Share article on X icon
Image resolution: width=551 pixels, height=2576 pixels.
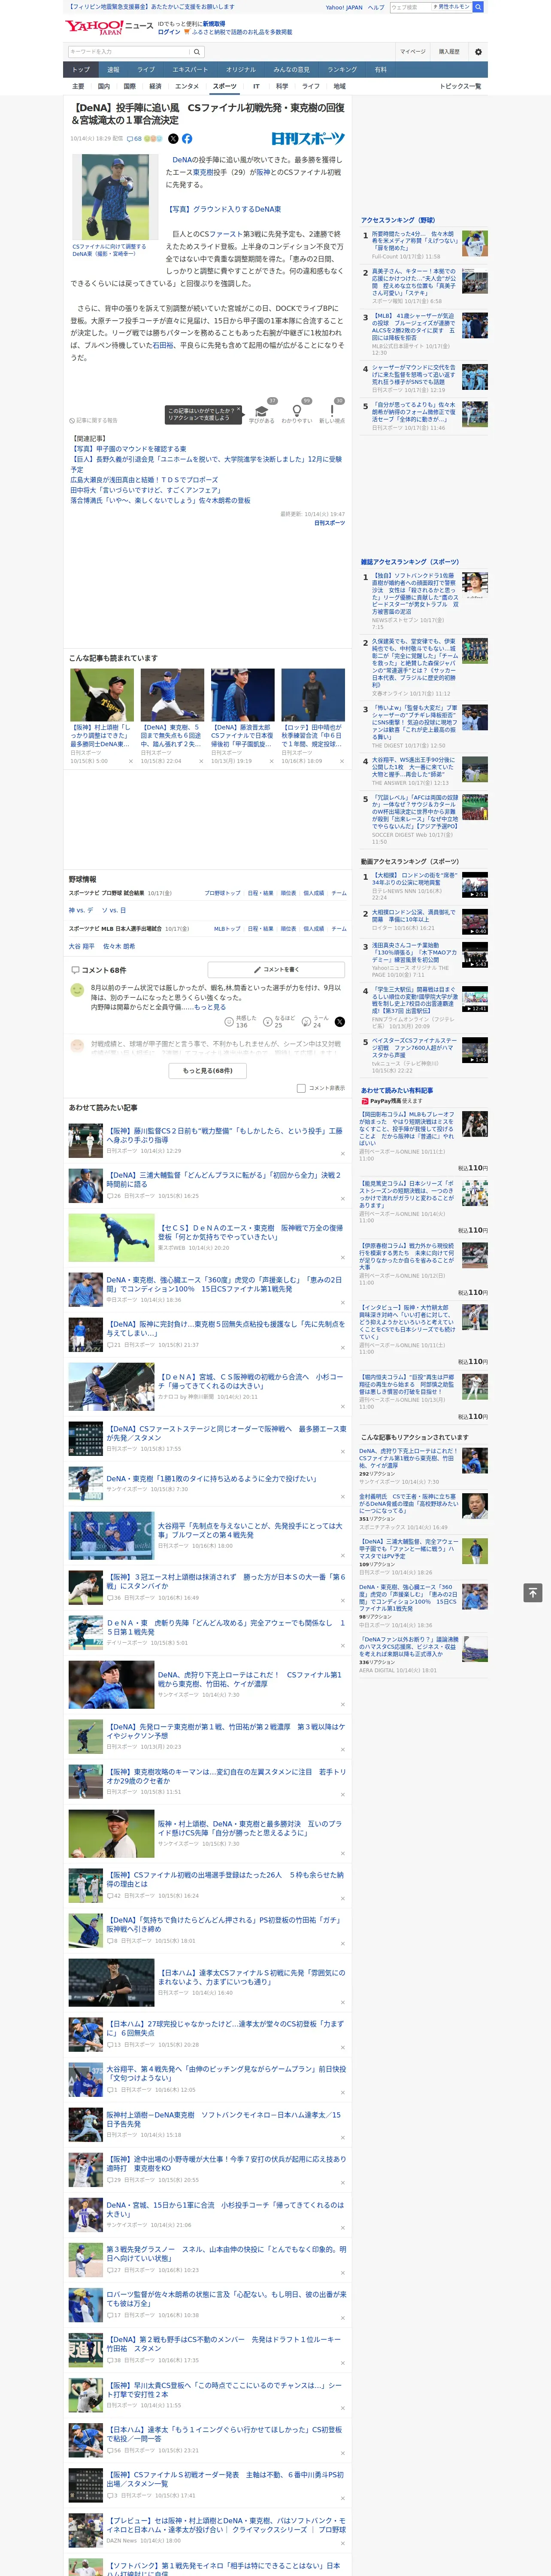pos(173,139)
